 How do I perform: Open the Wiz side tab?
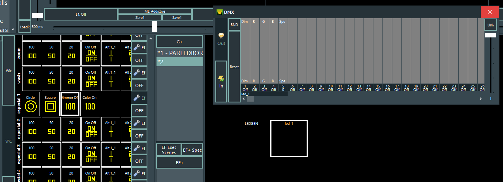click(x=8, y=71)
